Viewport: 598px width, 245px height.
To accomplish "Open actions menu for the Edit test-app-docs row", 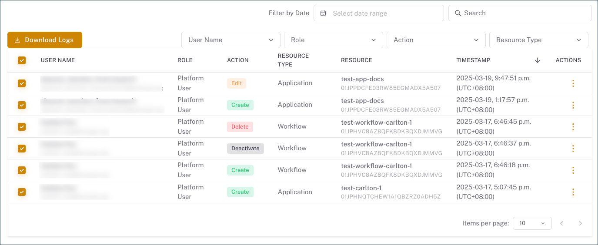I will pyautogui.click(x=573, y=83).
